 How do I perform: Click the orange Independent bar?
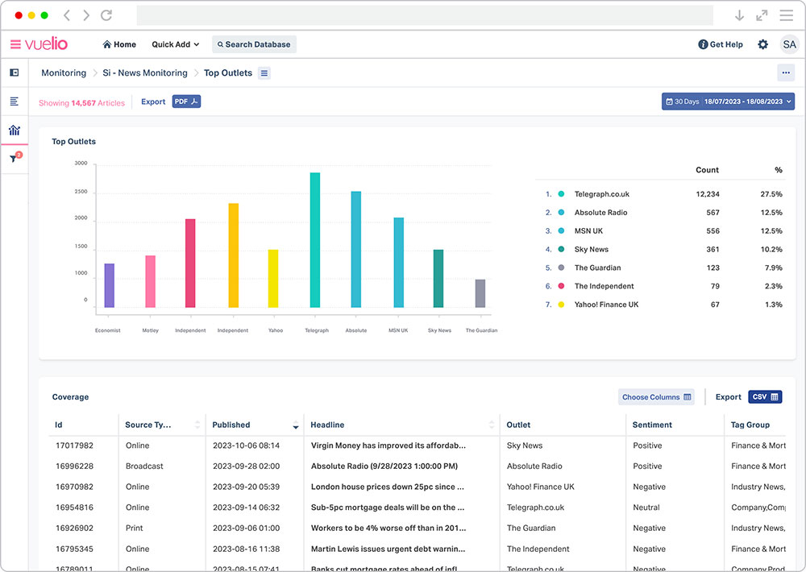tap(234, 255)
